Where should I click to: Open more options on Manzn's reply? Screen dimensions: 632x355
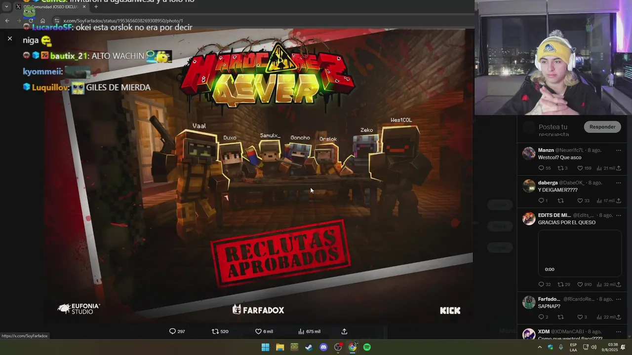point(618,150)
